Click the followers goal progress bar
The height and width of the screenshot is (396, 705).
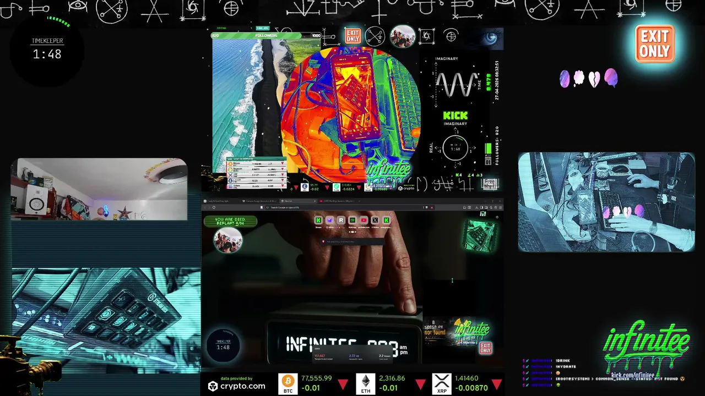point(267,35)
